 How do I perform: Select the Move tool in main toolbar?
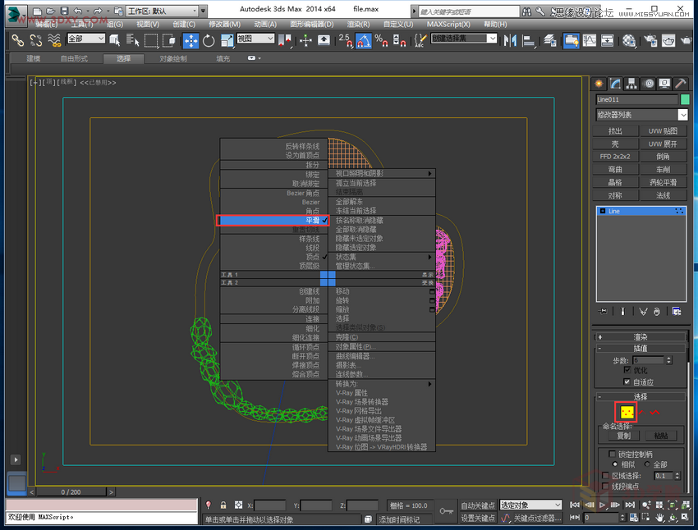point(191,40)
